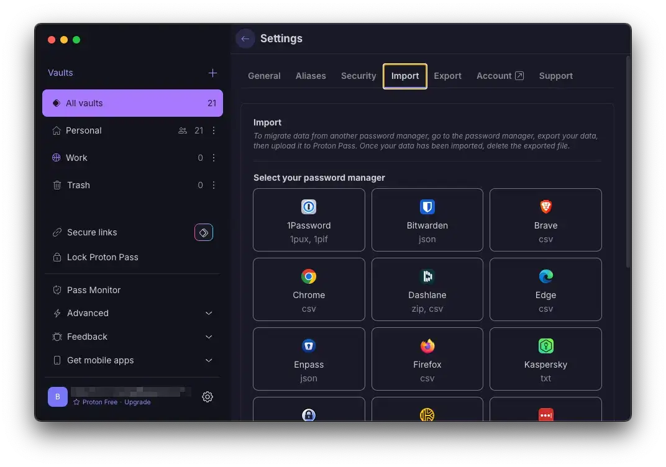Switch to the Export tab
The height and width of the screenshot is (467, 666).
point(447,75)
